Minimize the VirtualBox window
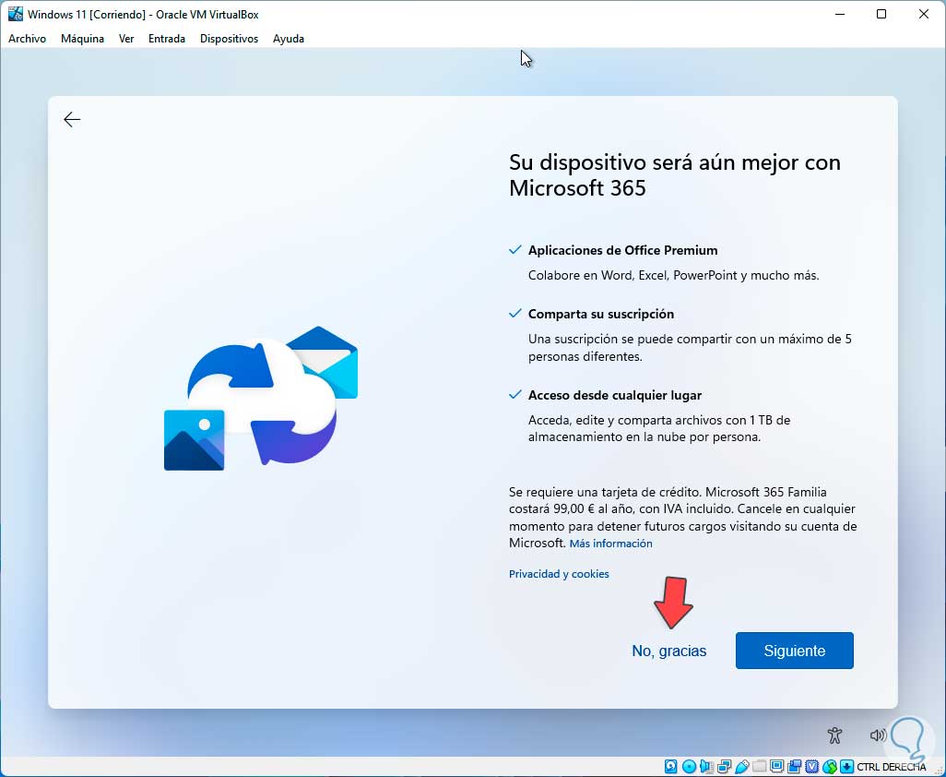This screenshot has width=946, height=777. click(839, 14)
